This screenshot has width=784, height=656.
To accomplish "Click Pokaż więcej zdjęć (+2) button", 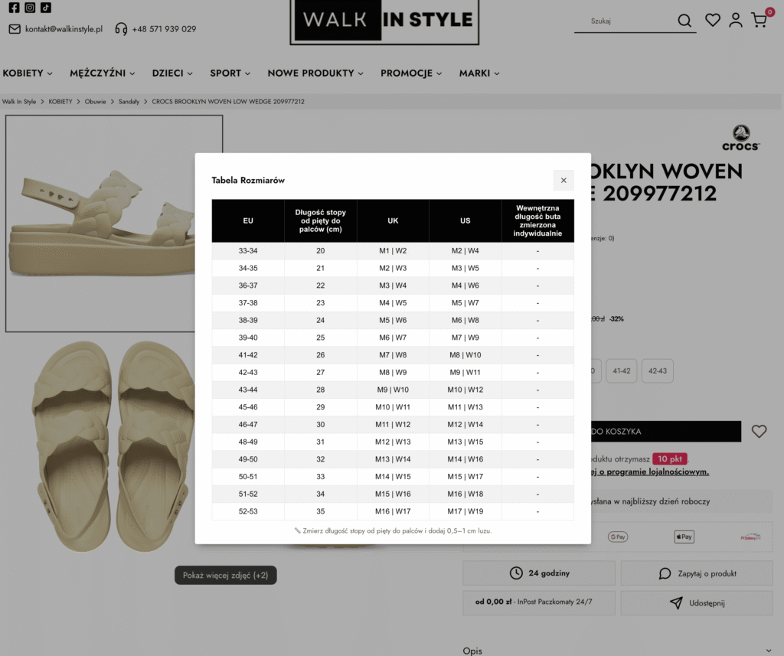I will click(226, 575).
